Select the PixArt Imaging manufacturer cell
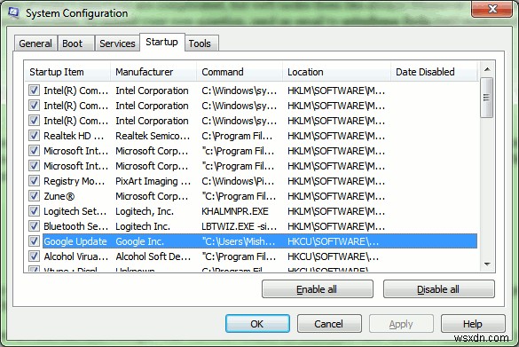 [x=153, y=181]
